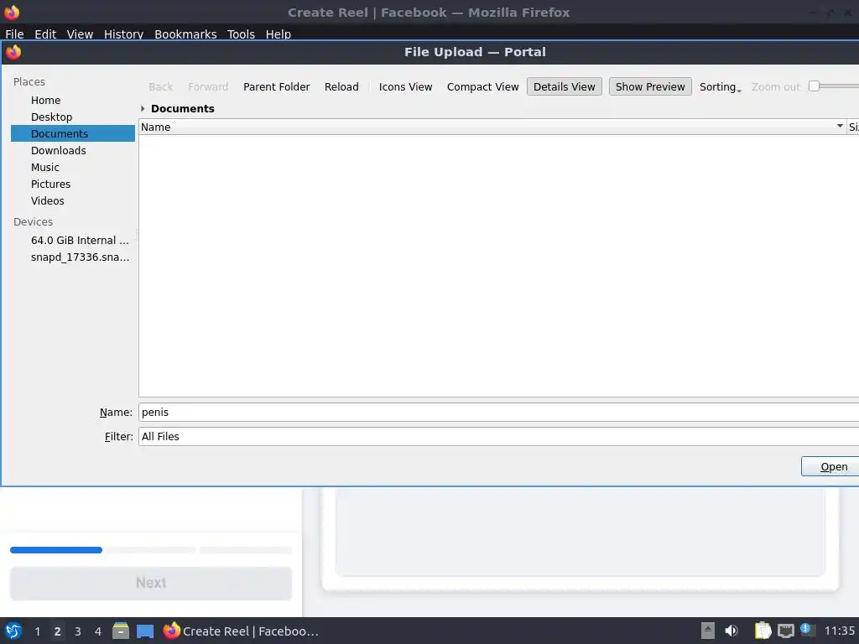This screenshot has width=859, height=644.
Task: Select Music in Places
Action: click(73, 168)
